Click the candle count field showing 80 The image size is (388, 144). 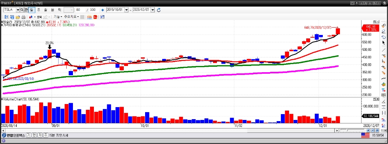[x=80, y=10]
